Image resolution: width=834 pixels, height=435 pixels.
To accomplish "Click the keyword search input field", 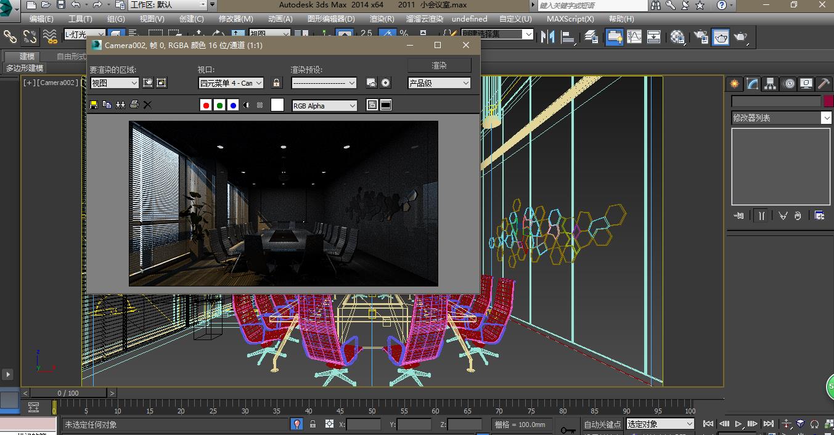I will coord(592,6).
